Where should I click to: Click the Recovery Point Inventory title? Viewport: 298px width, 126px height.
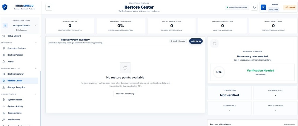click(x=75, y=40)
